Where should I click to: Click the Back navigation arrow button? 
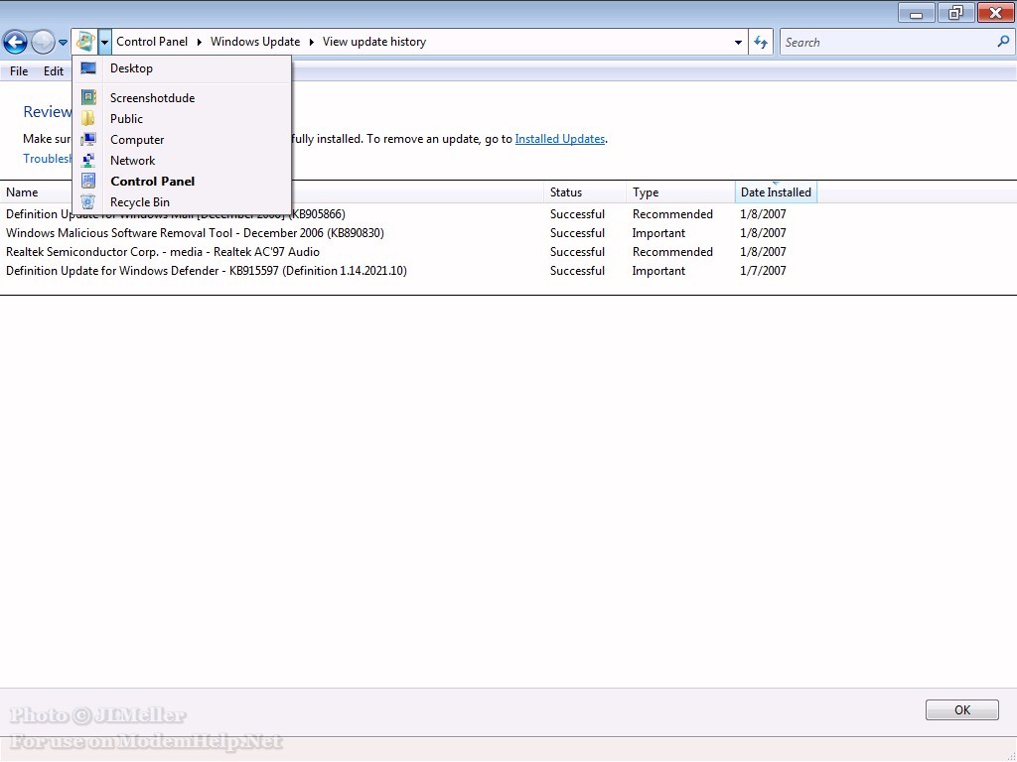(x=15, y=42)
